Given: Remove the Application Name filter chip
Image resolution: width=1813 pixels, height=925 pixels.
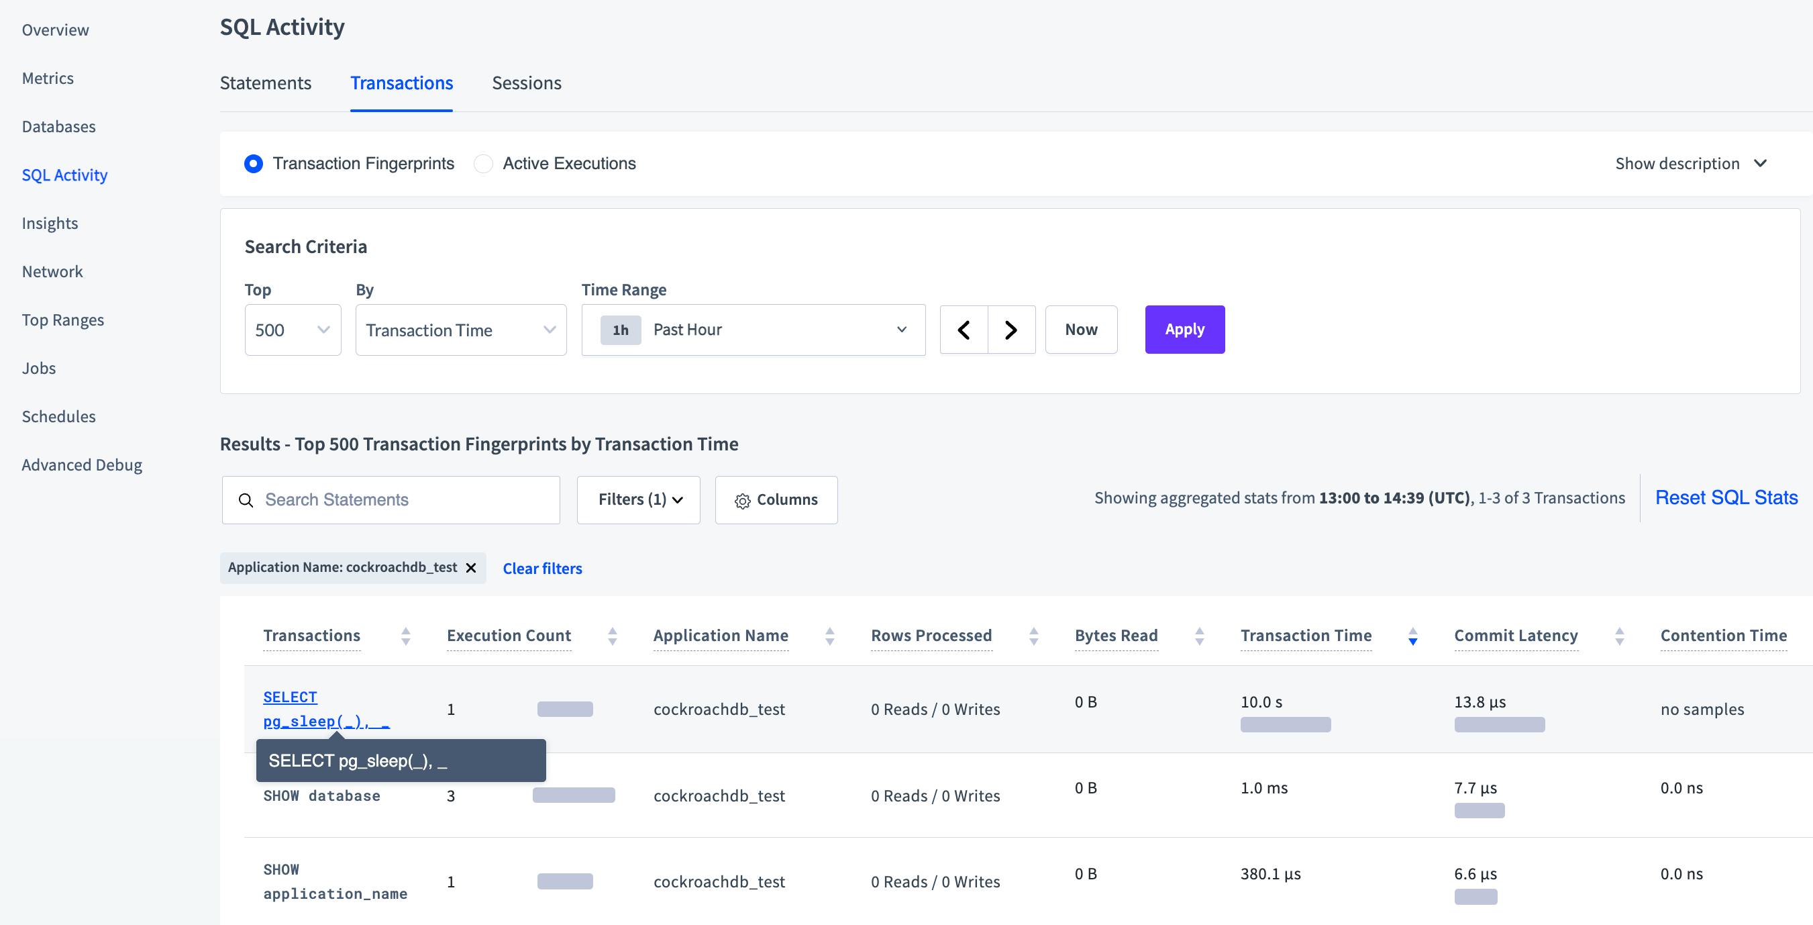Looking at the screenshot, I should 472,567.
